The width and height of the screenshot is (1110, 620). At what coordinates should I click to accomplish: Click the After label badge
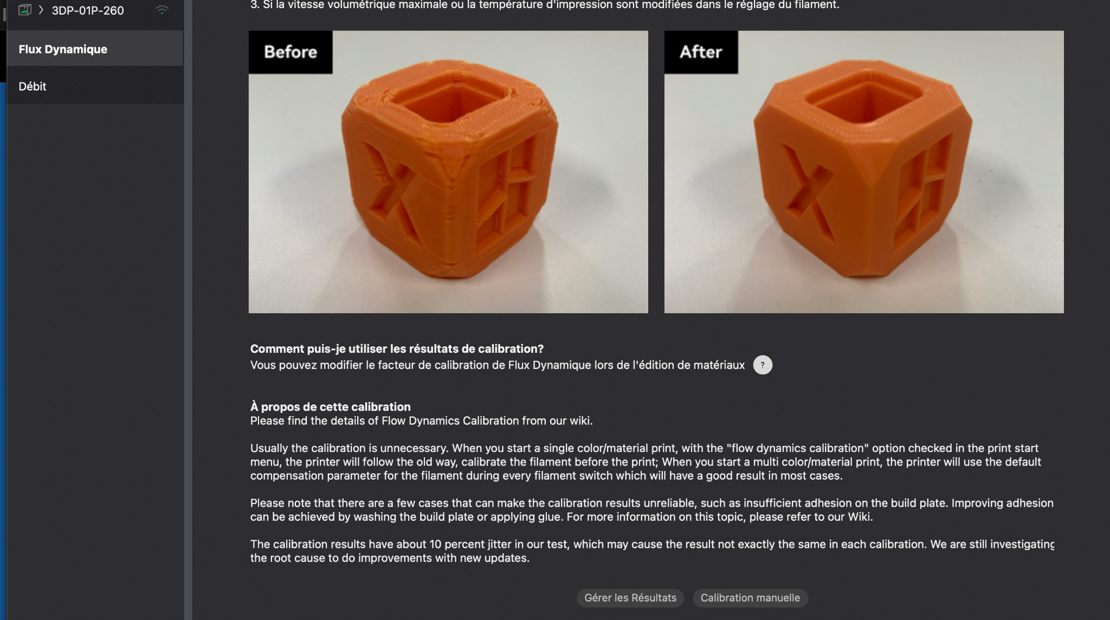701,52
